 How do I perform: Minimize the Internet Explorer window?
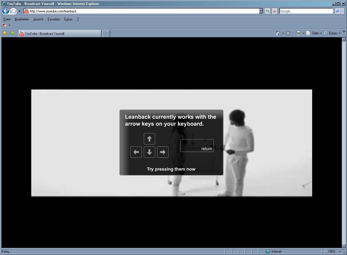[x=333, y=4]
